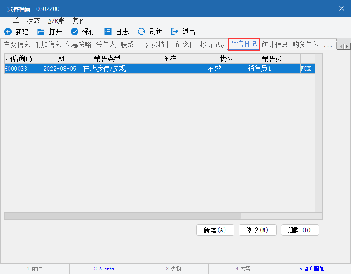
Task: Click the 新建 plus icon in toolbar
Action: coord(8,32)
